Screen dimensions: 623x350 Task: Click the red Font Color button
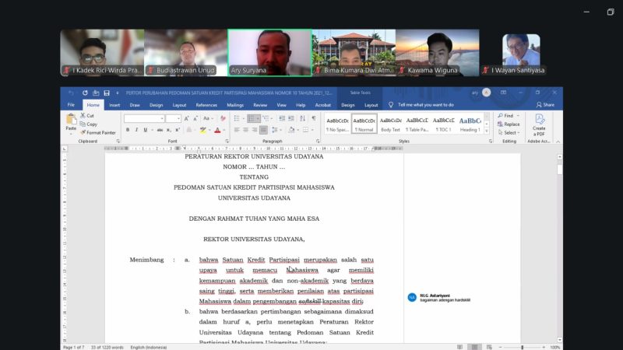click(x=217, y=130)
